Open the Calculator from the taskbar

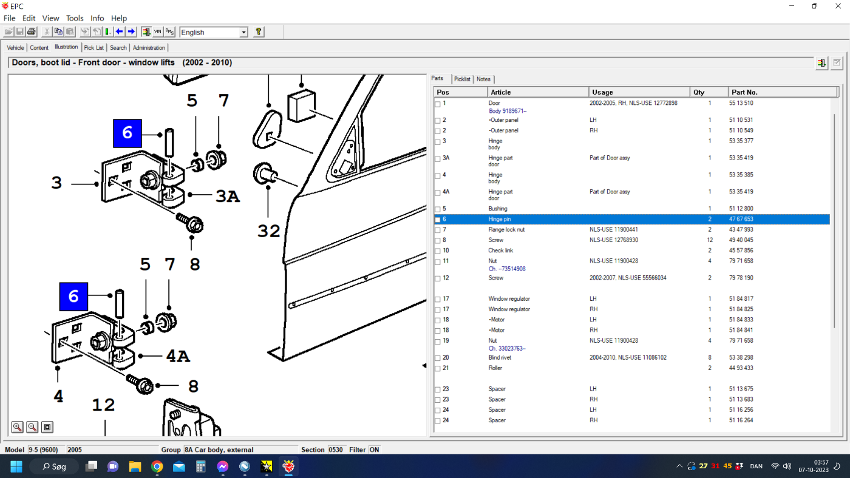tap(200, 466)
